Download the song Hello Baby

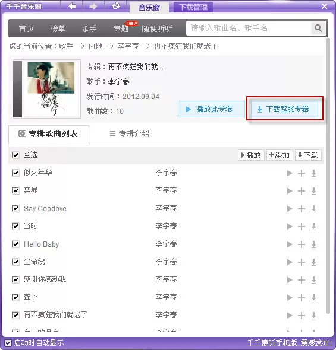(313, 244)
